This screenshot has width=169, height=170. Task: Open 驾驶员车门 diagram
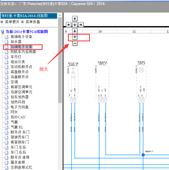[x=19, y=137]
